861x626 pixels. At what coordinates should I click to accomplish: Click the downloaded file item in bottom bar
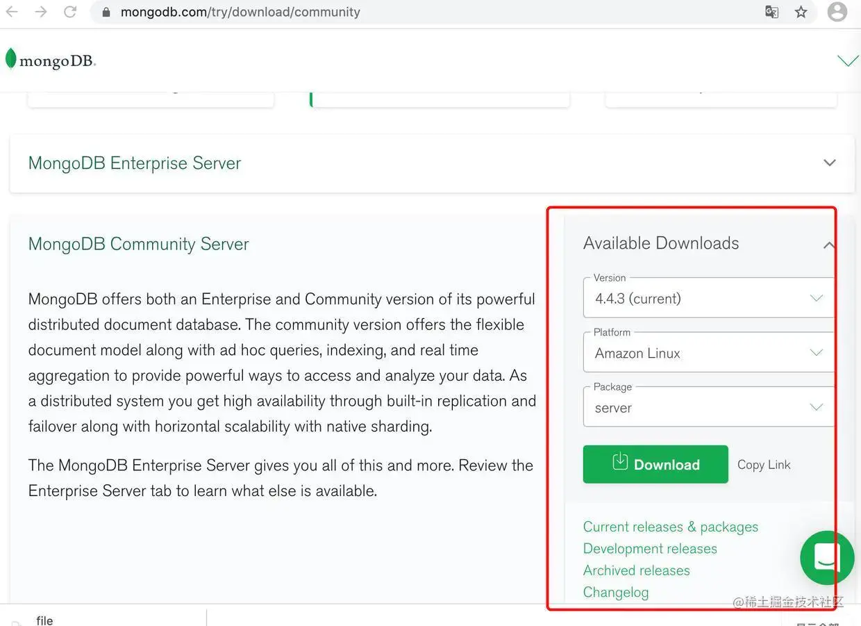tap(104, 618)
